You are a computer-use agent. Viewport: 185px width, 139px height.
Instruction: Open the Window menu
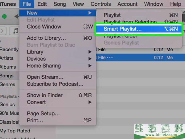[153, 4]
